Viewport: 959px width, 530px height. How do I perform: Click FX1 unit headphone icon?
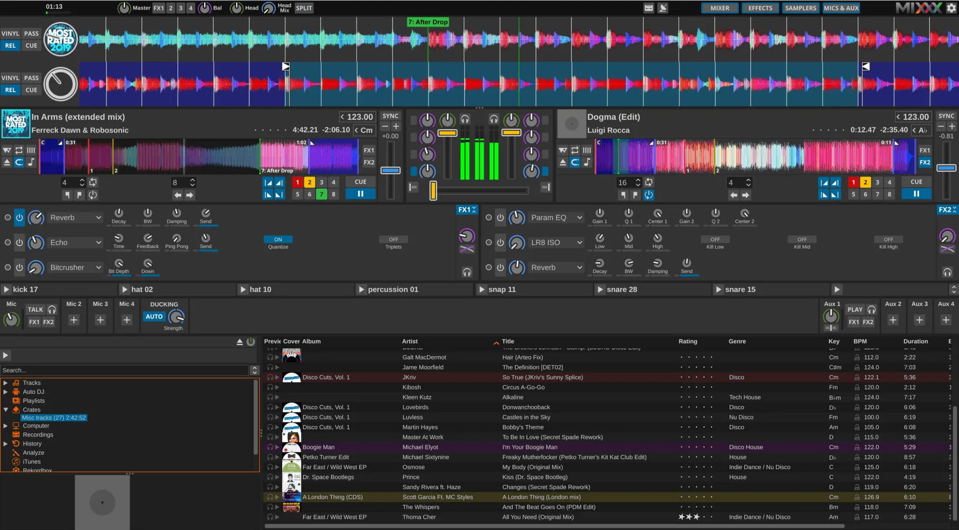[x=467, y=272]
